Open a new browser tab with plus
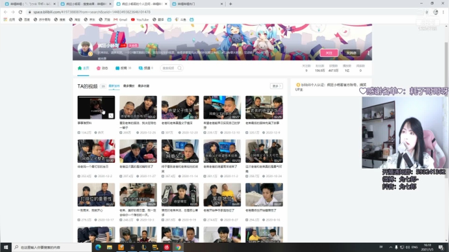449x252 pixels. 231,4
